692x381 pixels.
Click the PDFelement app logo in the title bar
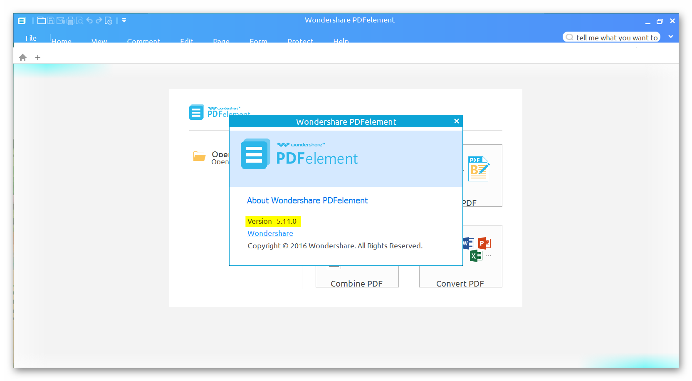coord(22,20)
